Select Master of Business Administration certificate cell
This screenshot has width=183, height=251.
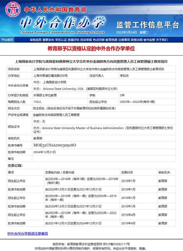pos(103,130)
